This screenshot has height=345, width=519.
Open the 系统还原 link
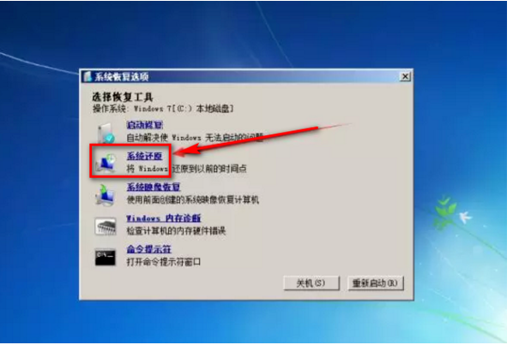[145, 156]
